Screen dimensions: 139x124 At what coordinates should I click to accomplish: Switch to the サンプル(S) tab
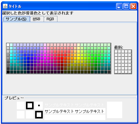pos(16,19)
